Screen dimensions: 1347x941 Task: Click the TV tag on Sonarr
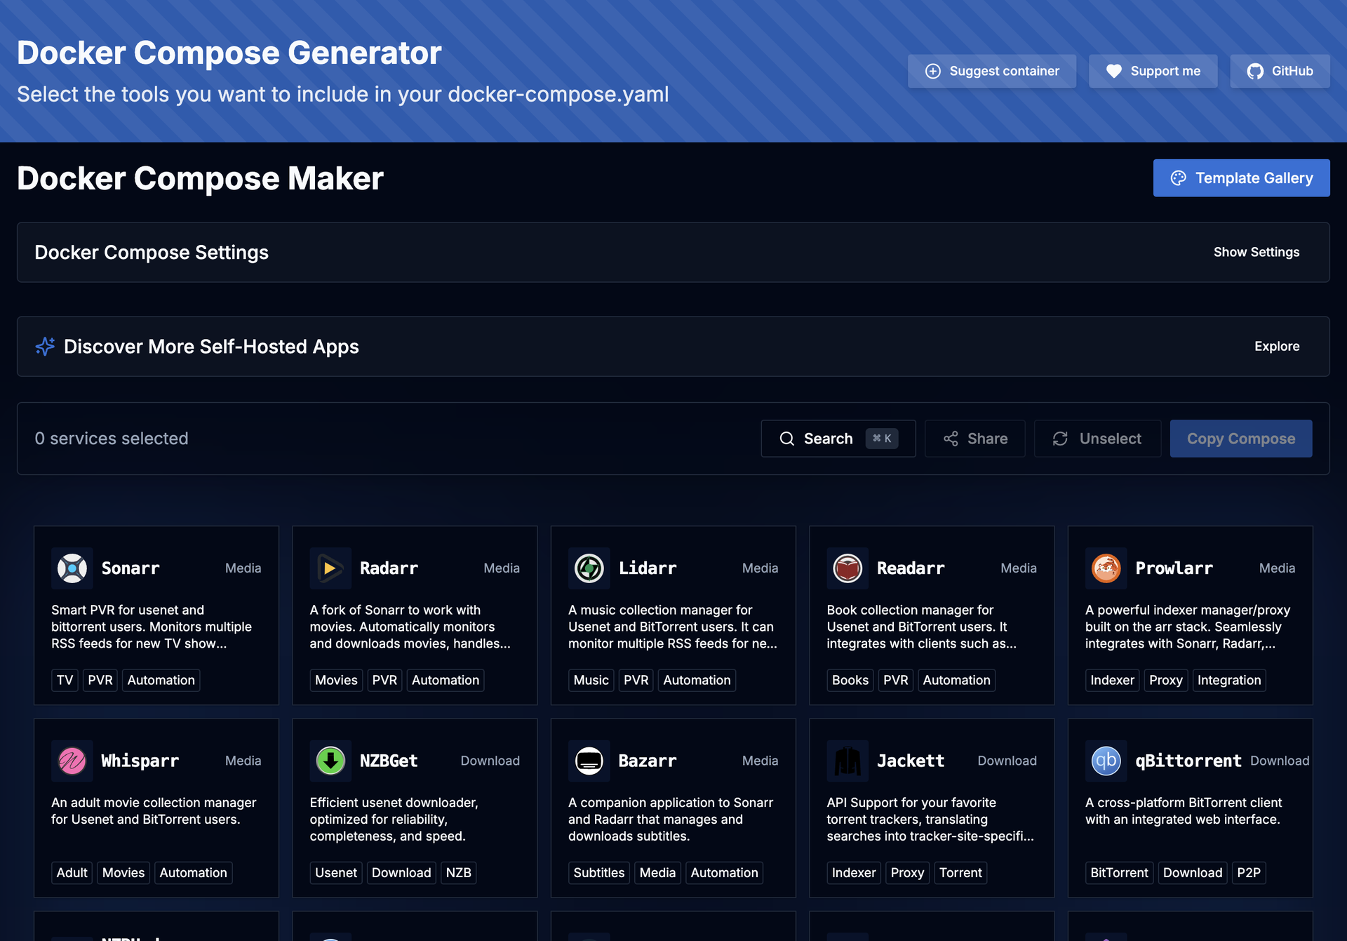[x=65, y=680]
